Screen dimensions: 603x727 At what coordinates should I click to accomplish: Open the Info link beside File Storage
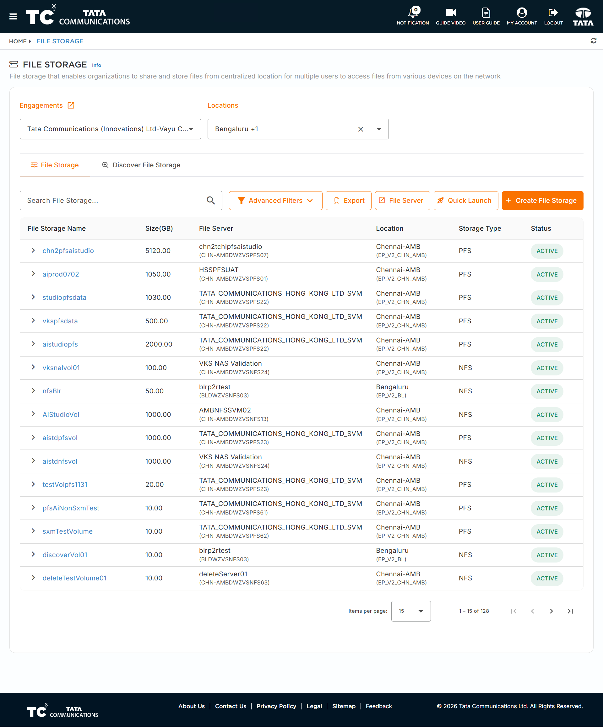pos(96,65)
